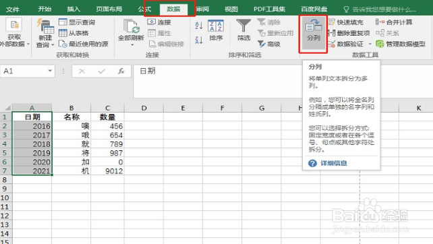Expand 获取外部数据 dropdown arrow
Viewport: 433px width, 244px height.
28,44
